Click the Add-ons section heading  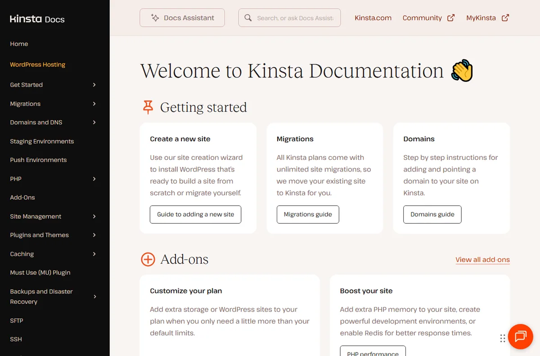pos(184,259)
